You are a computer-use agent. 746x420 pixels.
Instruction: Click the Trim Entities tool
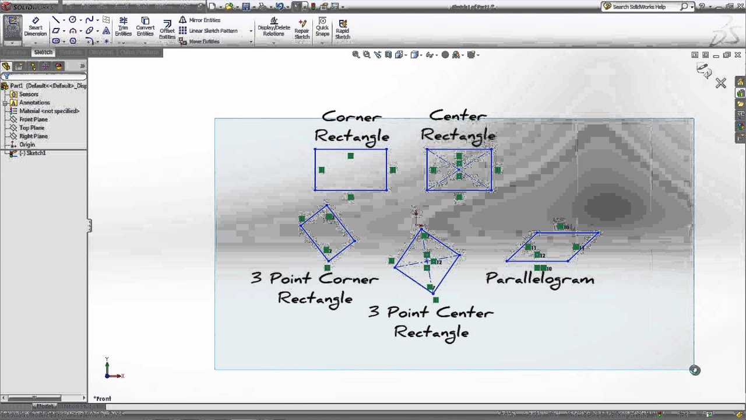[x=123, y=27]
